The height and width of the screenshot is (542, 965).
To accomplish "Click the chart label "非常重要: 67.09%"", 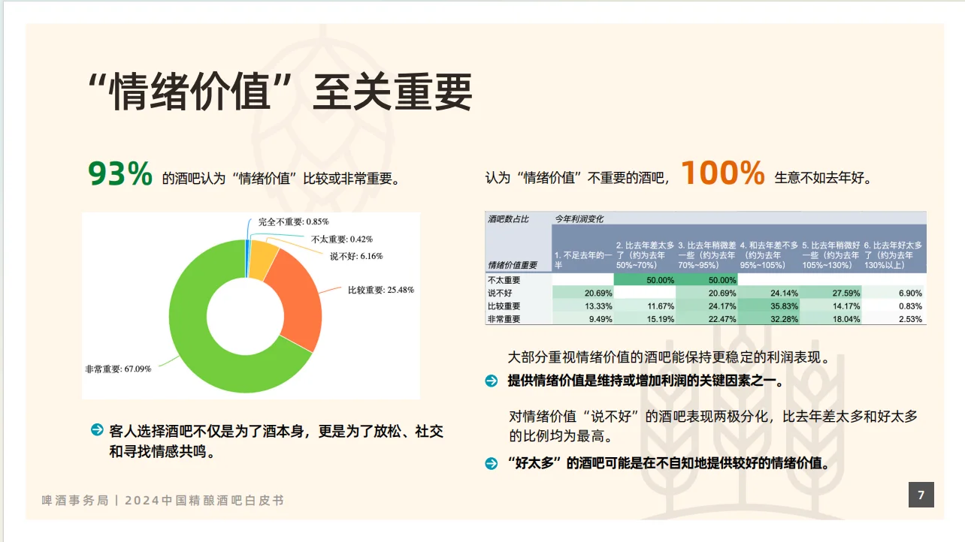I will (118, 369).
